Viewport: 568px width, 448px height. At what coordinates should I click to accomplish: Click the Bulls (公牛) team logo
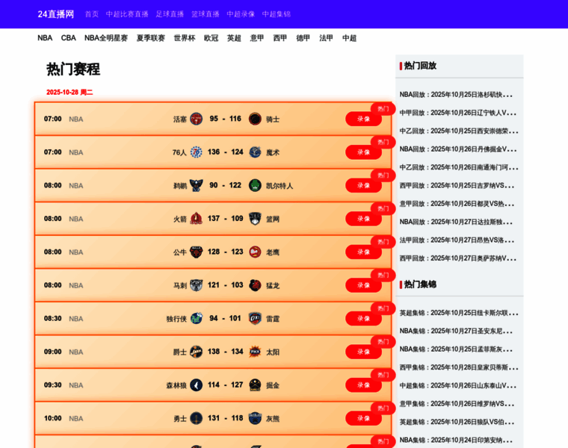196,252
